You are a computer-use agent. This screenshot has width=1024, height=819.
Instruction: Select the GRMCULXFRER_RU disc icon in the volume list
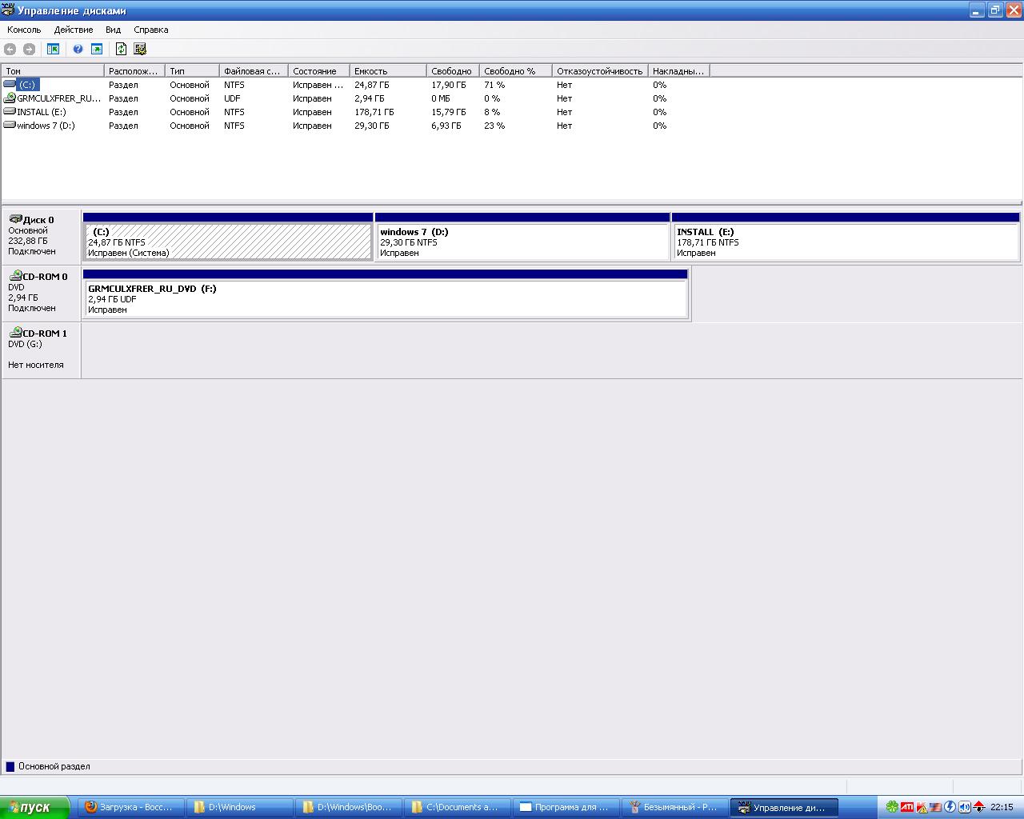pos(10,98)
